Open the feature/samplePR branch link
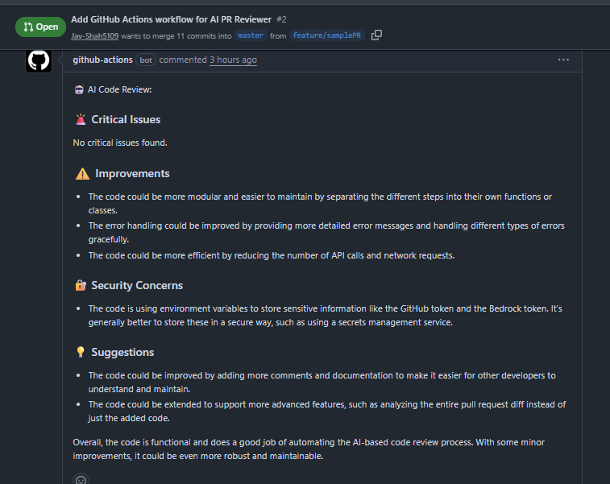Viewport: 610px width, 484px height. (327, 35)
